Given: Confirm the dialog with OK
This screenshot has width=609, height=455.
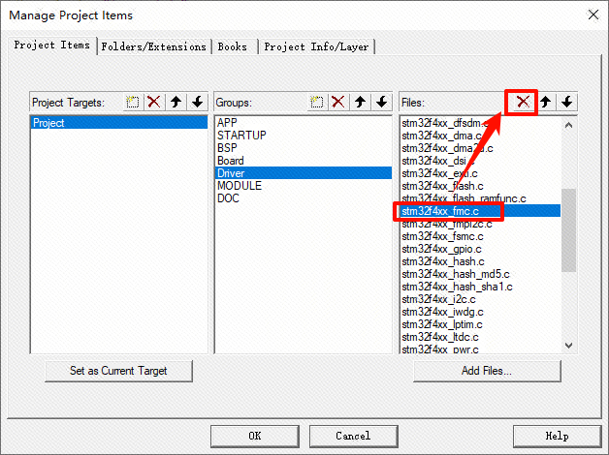Looking at the screenshot, I should click(x=254, y=436).
